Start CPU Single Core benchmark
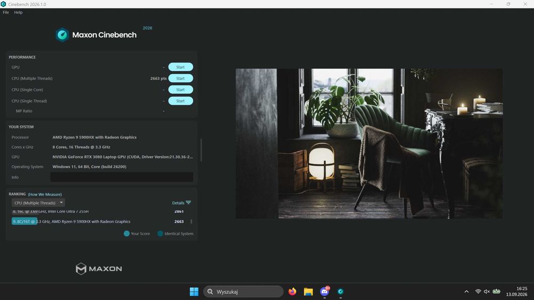This screenshot has width=534, height=300. [180, 90]
